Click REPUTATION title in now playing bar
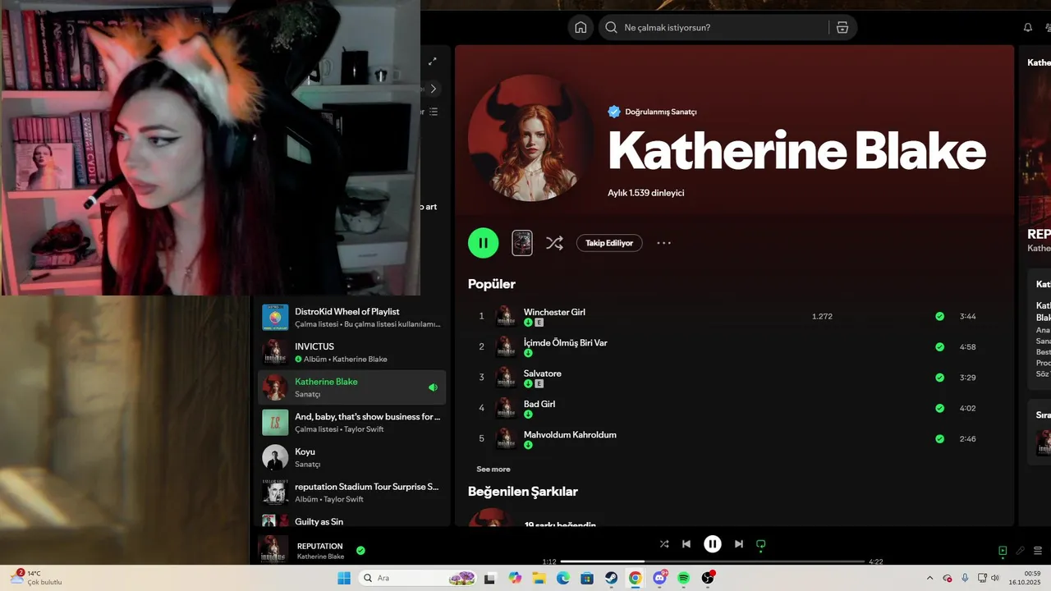Image resolution: width=1051 pixels, height=591 pixels. coord(320,546)
